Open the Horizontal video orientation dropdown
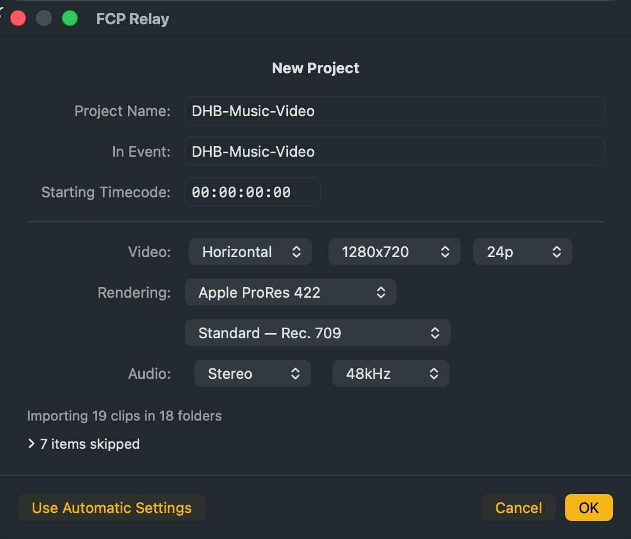This screenshot has height=539, width=631. (x=250, y=252)
